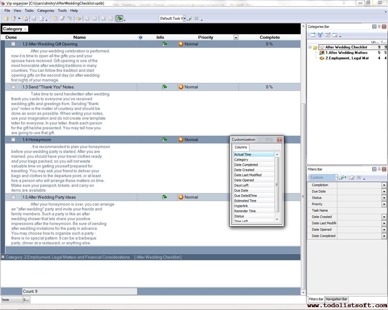This screenshot has height=310, width=388.
Task: Check the Done box for After Wedding Gift Opening
Action: (13, 44)
